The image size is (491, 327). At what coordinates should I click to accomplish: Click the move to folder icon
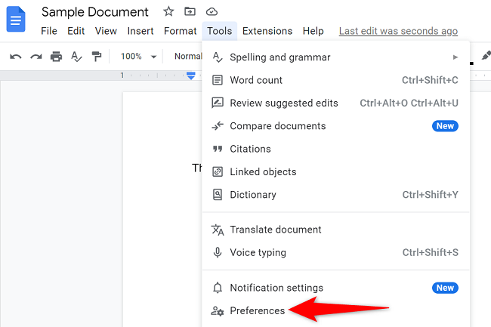click(190, 12)
